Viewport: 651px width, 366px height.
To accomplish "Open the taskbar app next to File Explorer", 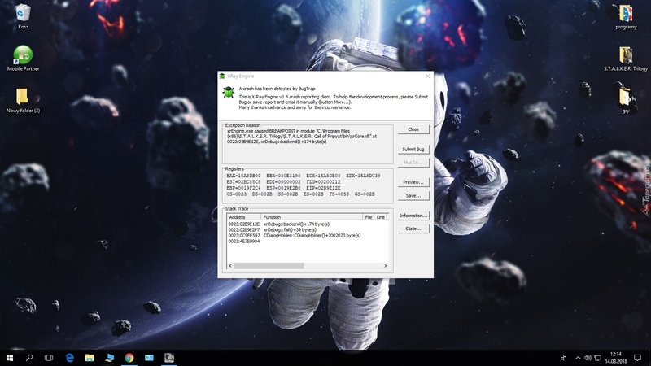I will click(x=109, y=358).
